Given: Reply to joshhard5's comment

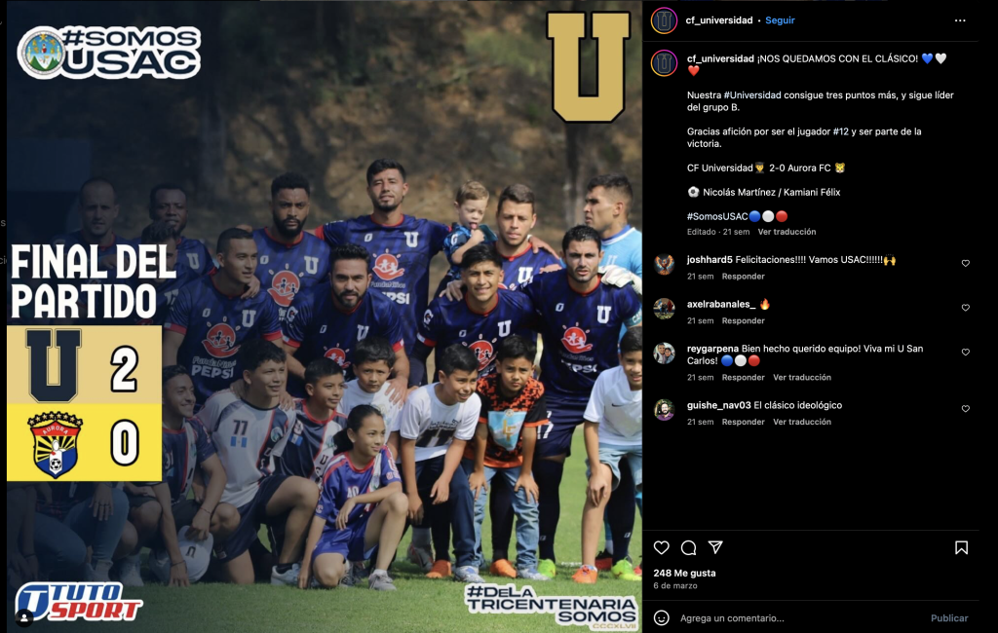Looking at the screenshot, I should click(743, 277).
